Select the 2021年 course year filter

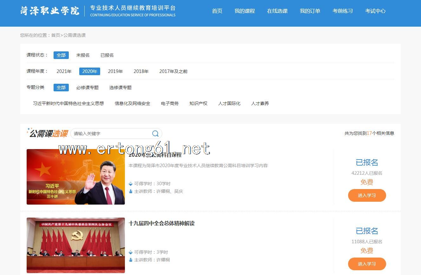[64, 71]
